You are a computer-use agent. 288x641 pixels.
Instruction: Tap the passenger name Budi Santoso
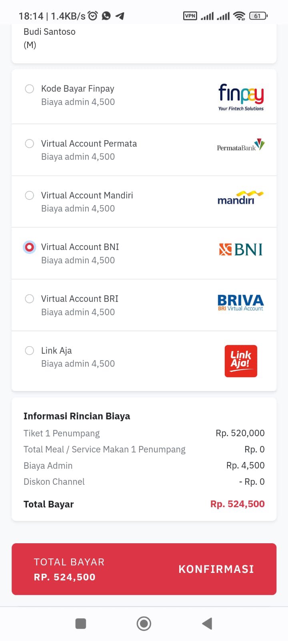[50, 32]
